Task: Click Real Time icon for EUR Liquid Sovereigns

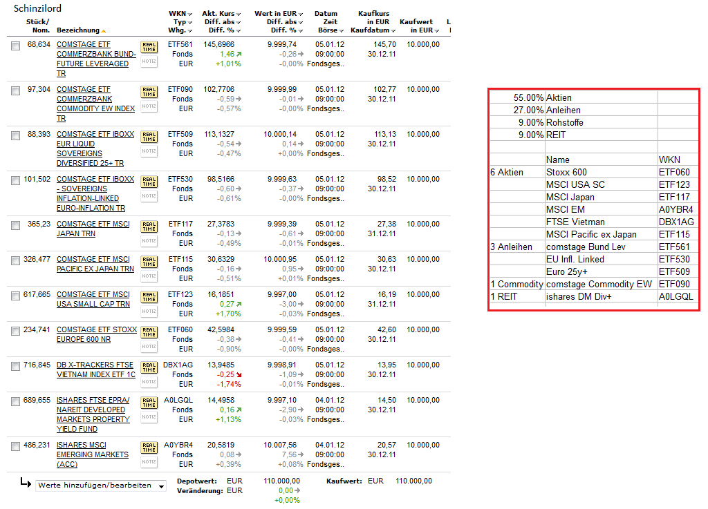Action: tap(149, 137)
